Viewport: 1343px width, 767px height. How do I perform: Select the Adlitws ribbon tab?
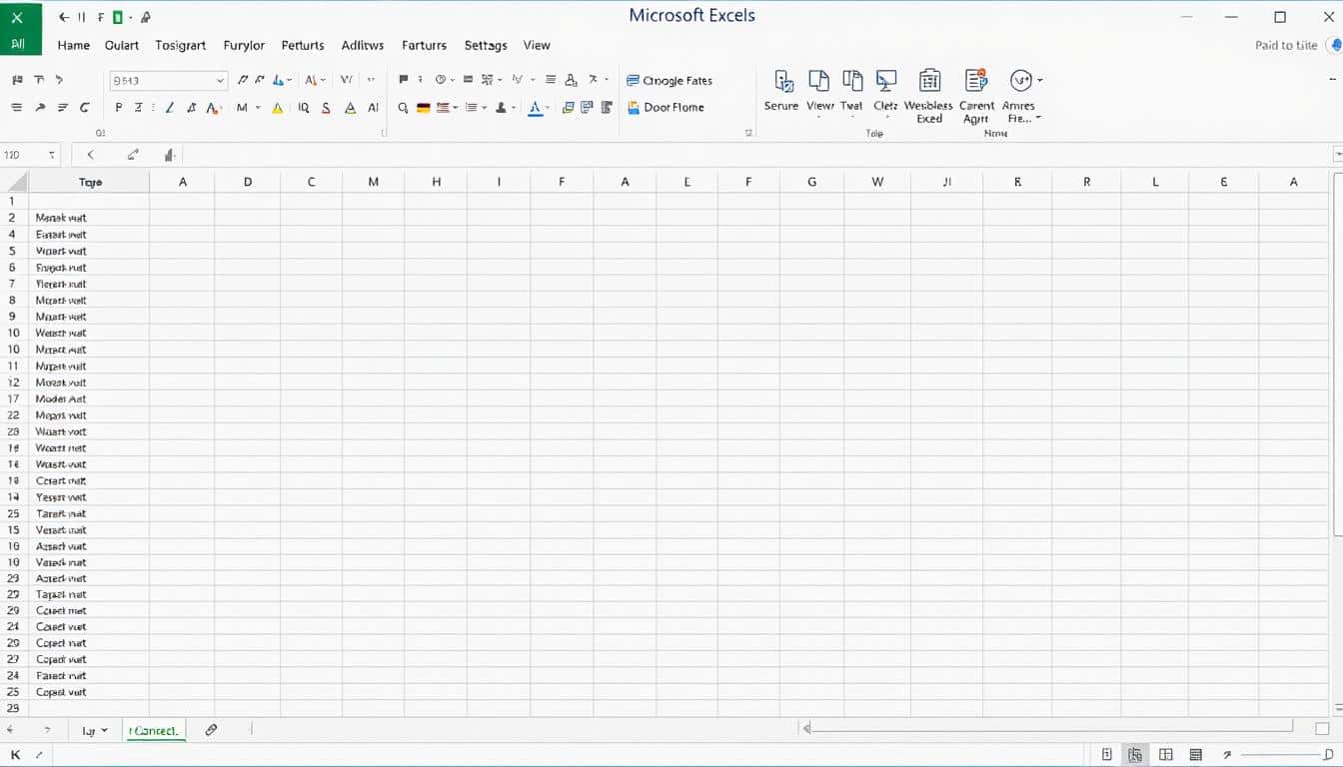pos(363,45)
